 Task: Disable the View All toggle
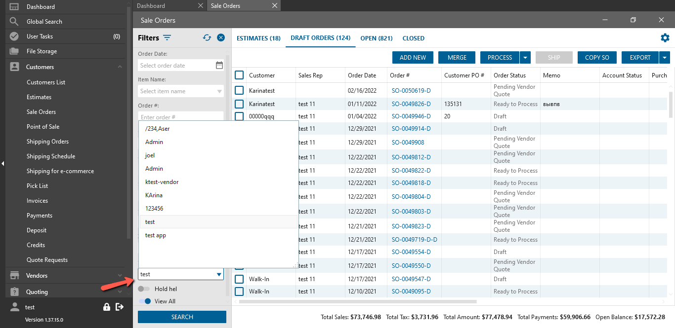[145, 301]
